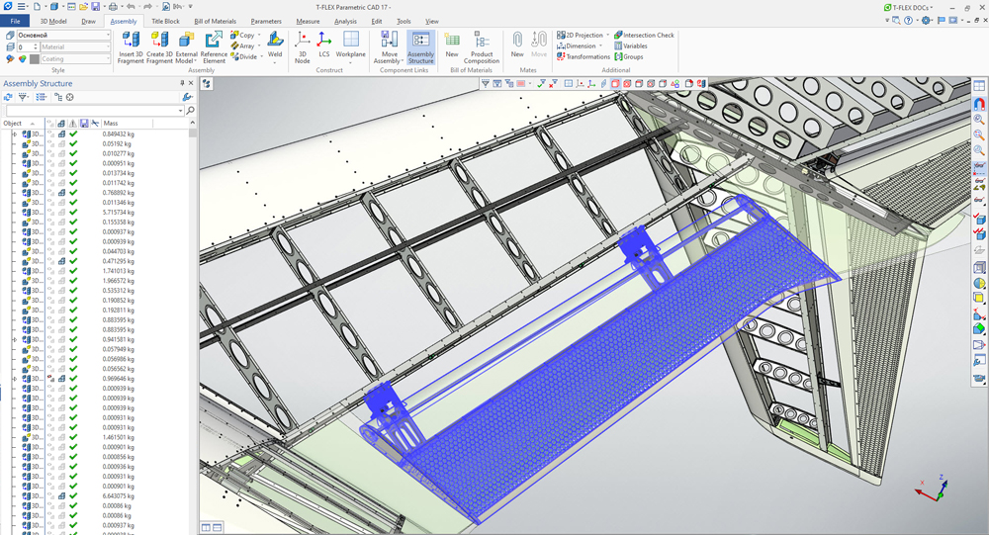Expand the first tree item in Assembly Structure
The height and width of the screenshot is (535, 989).
click(15, 134)
